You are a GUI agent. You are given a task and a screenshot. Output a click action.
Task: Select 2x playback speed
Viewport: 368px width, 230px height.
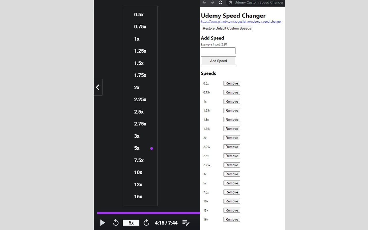(137, 87)
